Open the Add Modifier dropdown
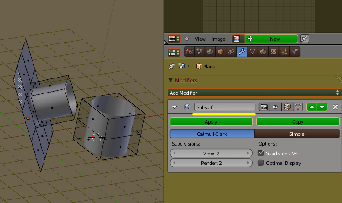342x203 pixels. tap(254, 93)
